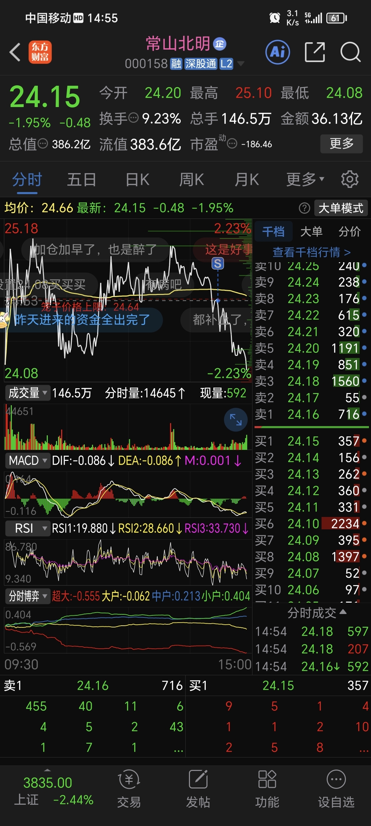
Task: Toggle 大单模式 mode
Action: click(x=341, y=208)
